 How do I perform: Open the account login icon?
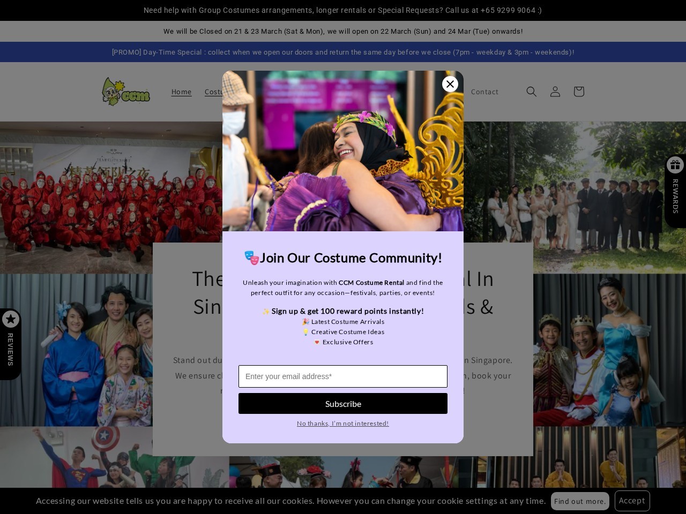coord(555,92)
